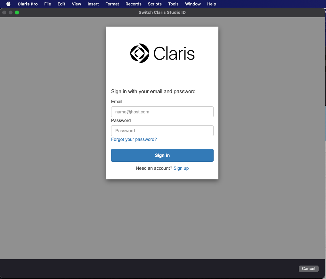The image size is (326, 279).
Task: Open the Tools menu
Action: [173, 4]
